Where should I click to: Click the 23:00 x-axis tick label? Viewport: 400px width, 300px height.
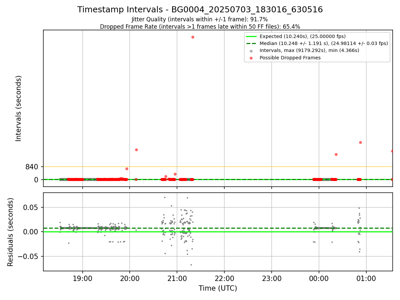tap(272, 279)
